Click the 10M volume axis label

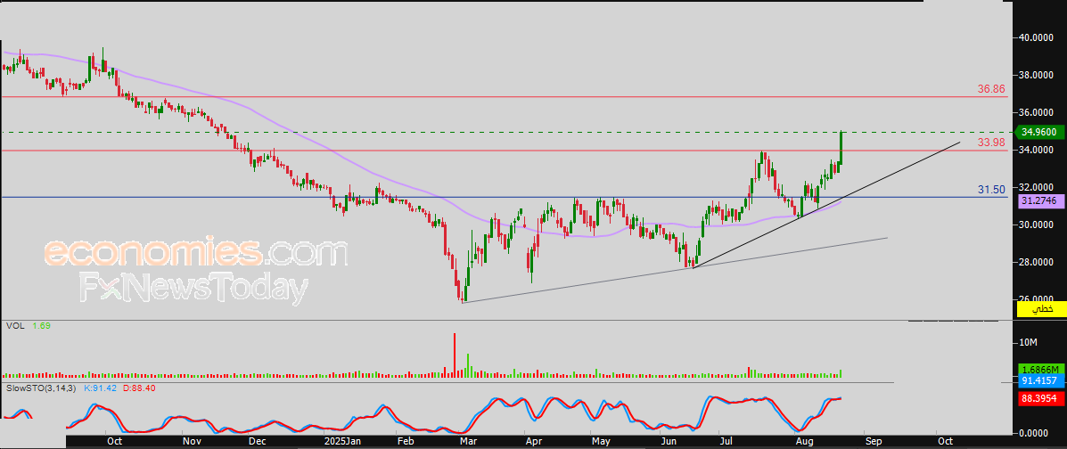coord(1028,341)
